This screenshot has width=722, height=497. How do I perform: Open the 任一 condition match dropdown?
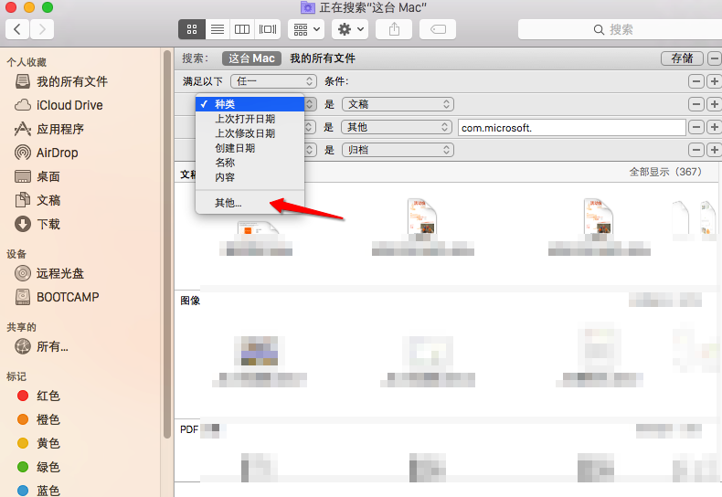pos(273,81)
